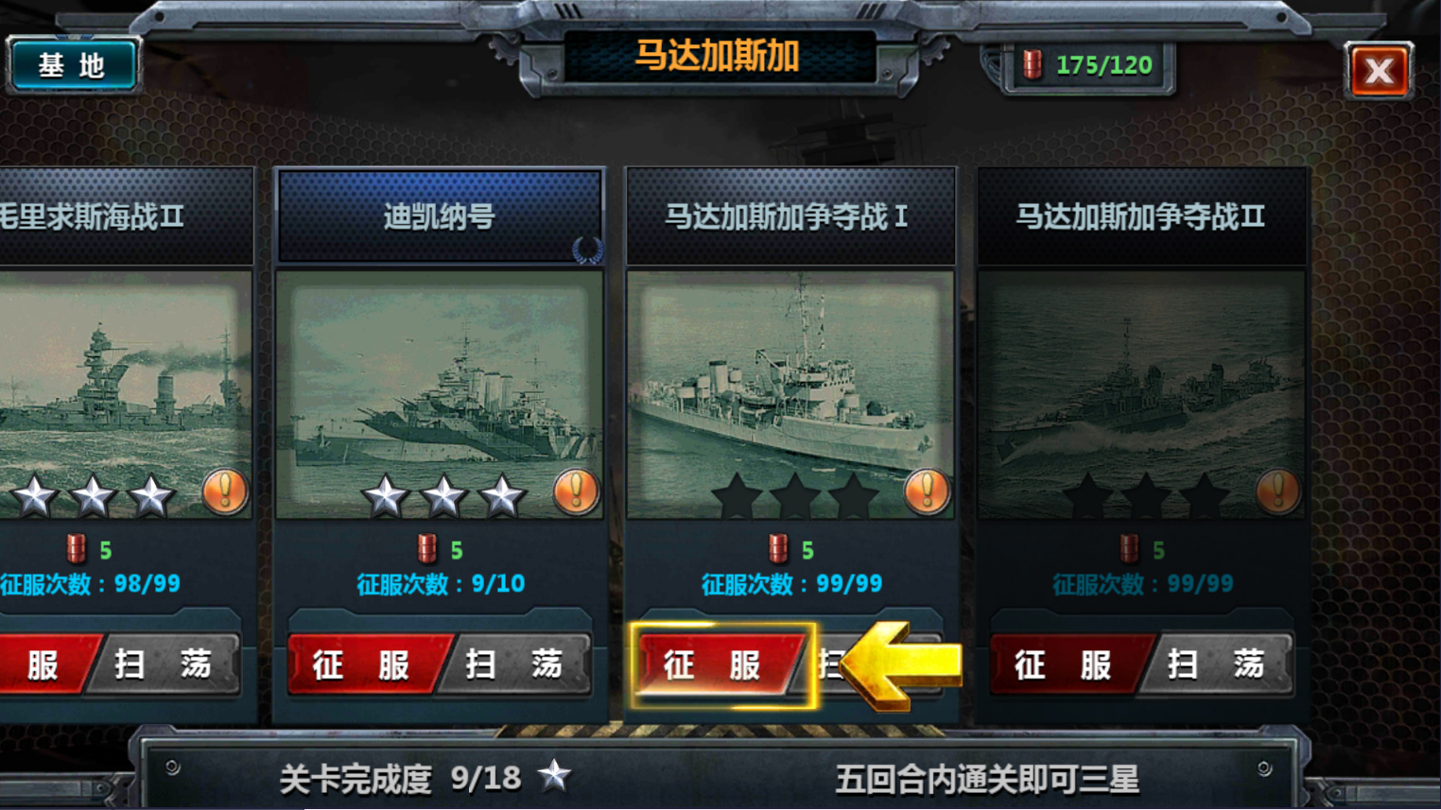This screenshot has height=810, width=1441.
Task: Tap 扫荡 on the 毛里求斯海战II card
Action: point(164,664)
